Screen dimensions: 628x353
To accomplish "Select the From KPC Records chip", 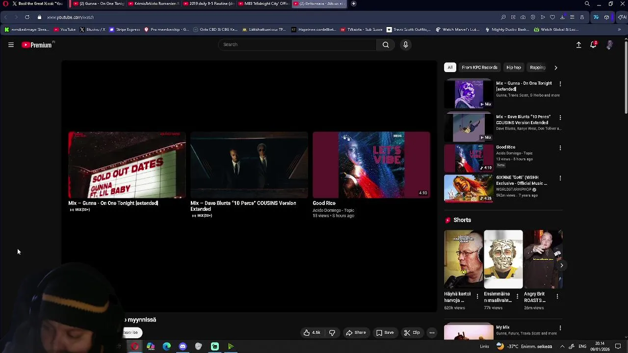I will tap(479, 68).
